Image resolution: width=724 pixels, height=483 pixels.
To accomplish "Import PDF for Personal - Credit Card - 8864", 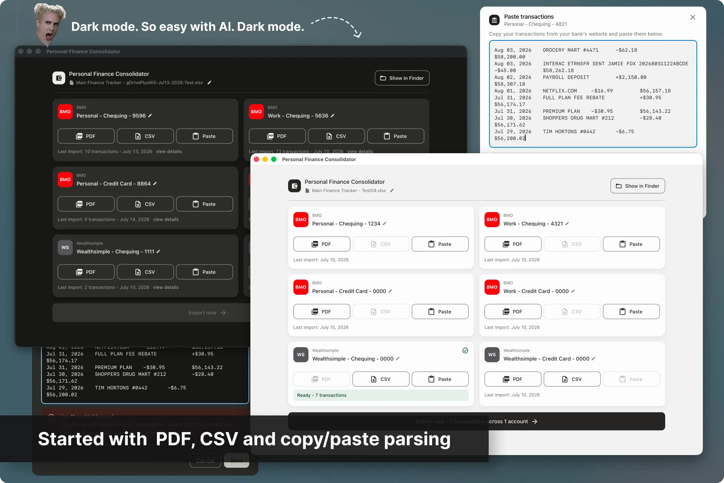I will coord(86,204).
